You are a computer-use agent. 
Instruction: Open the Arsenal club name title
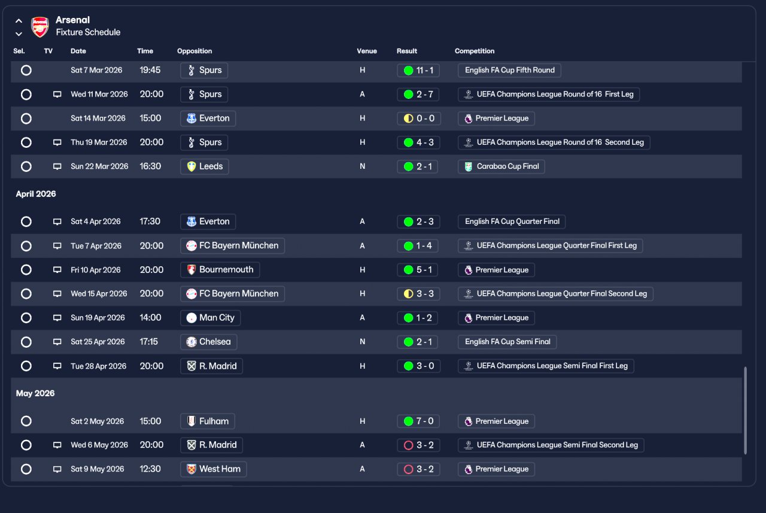pyautogui.click(x=72, y=20)
